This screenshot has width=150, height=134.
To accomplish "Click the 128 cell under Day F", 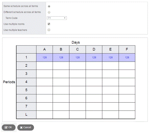I will (x=127, y=57).
